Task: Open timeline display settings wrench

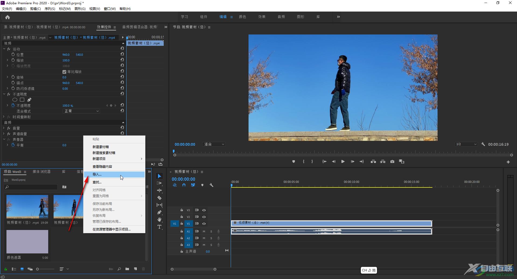Action: click(x=211, y=185)
